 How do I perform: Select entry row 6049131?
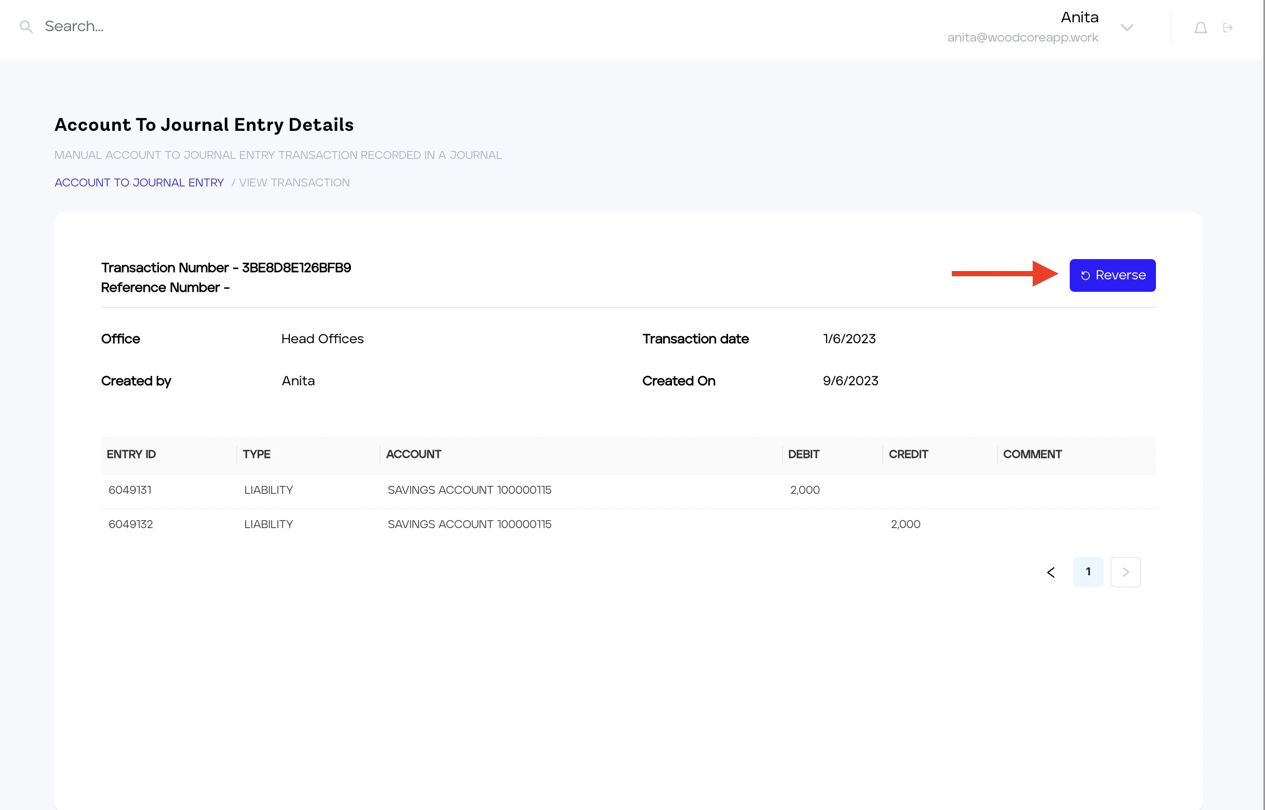tap(130, 490)
